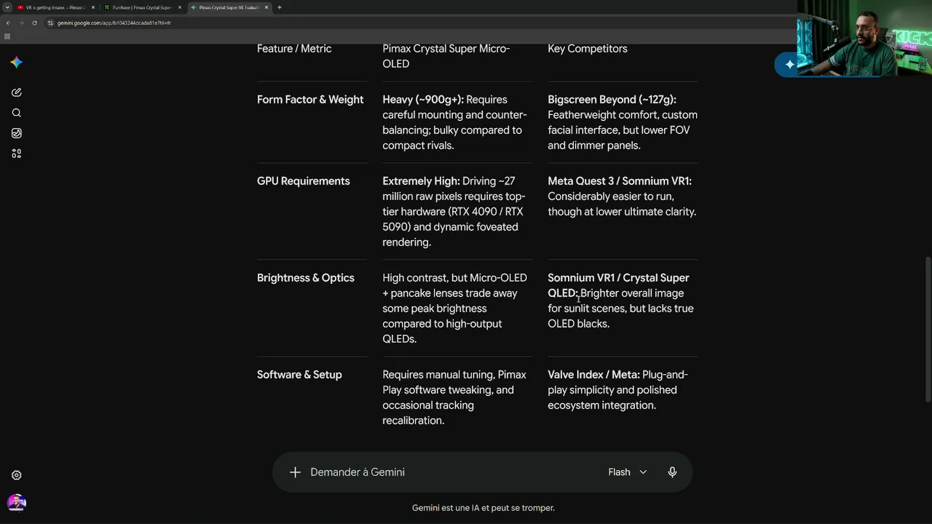The height and width of the screenshot is (524, 932).
Task: Click the 'Gemini est une IA et peut se tromper' disclaimer
Action: point(483,508)
